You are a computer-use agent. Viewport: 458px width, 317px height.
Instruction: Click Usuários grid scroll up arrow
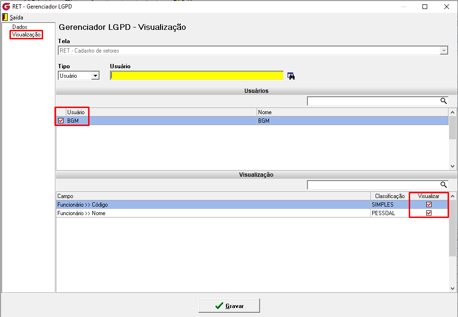point(452,112)
